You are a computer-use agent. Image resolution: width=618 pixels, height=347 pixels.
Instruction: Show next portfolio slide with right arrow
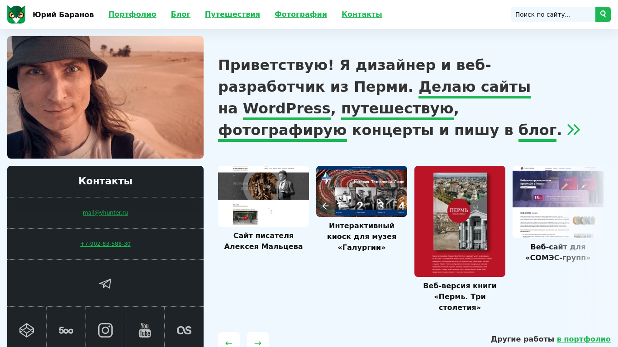click(x=258, y=343)
